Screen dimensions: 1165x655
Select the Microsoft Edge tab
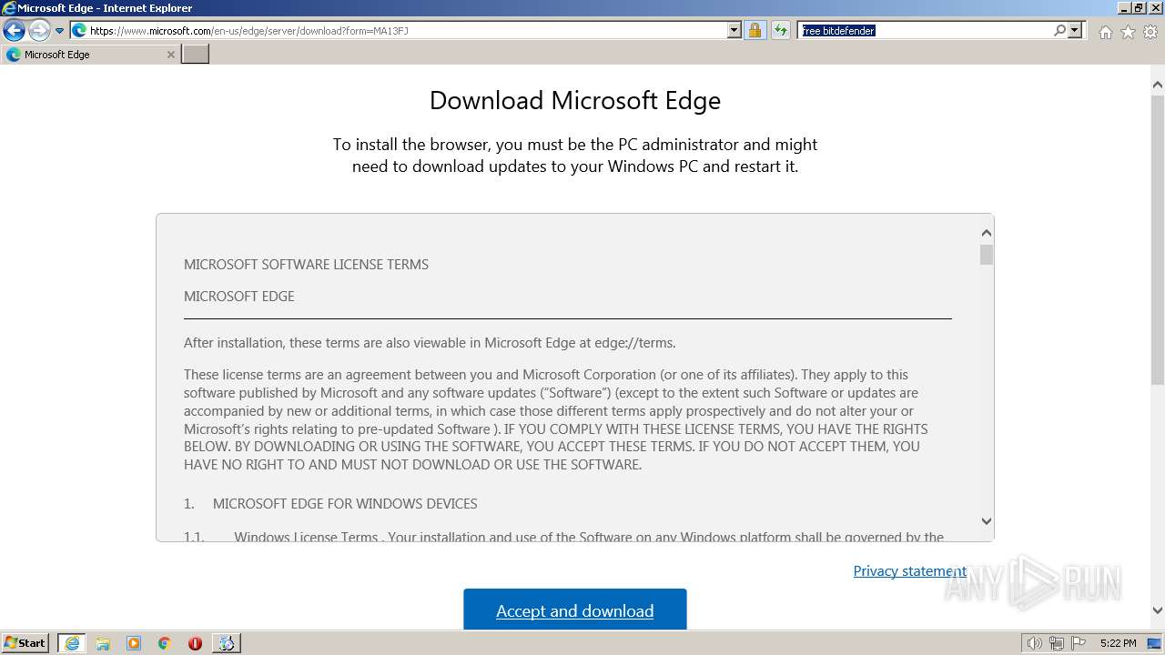90,55
